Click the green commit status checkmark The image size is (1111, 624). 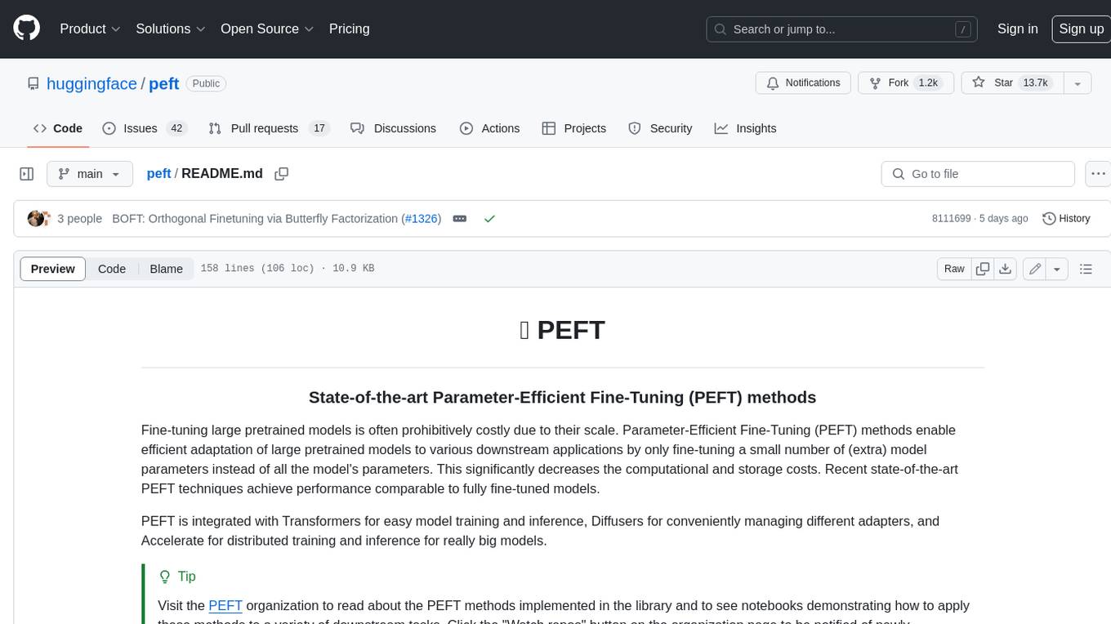pos(489,219)
